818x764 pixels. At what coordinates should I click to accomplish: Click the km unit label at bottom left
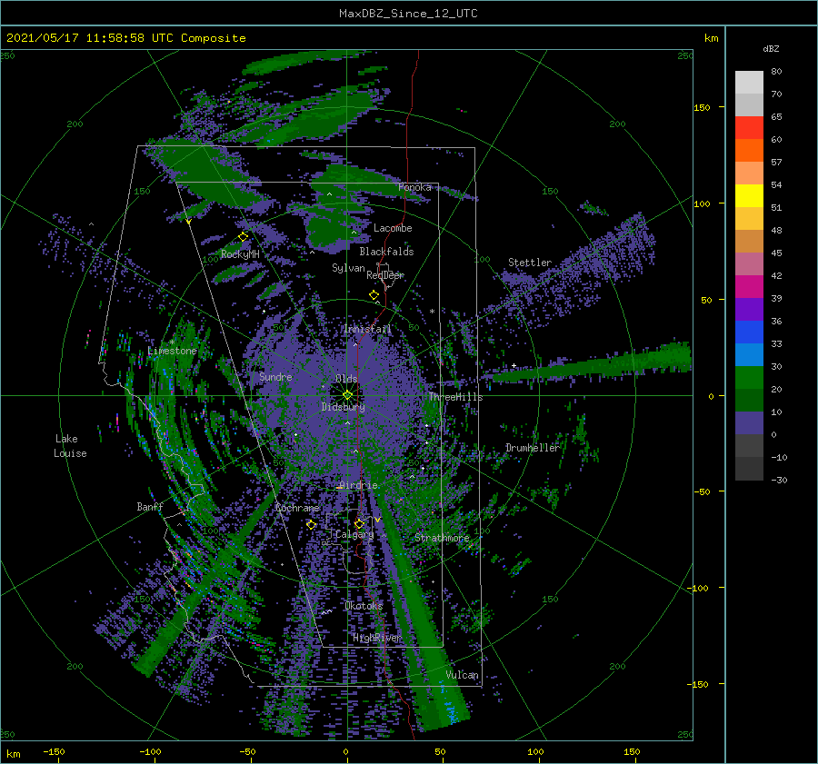[x=13, y=754]
